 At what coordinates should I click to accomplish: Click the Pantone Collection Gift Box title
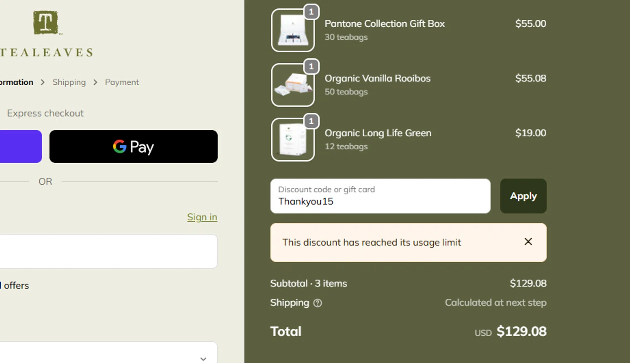tap(385, 24)
